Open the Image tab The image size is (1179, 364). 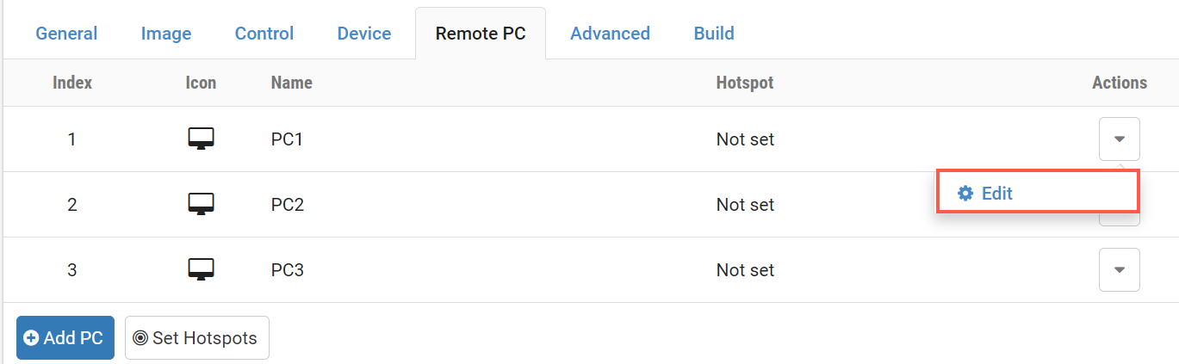point(166,34)
